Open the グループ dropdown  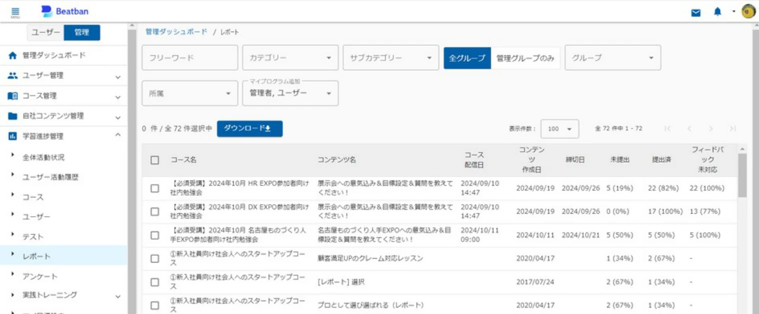[613, 58]
